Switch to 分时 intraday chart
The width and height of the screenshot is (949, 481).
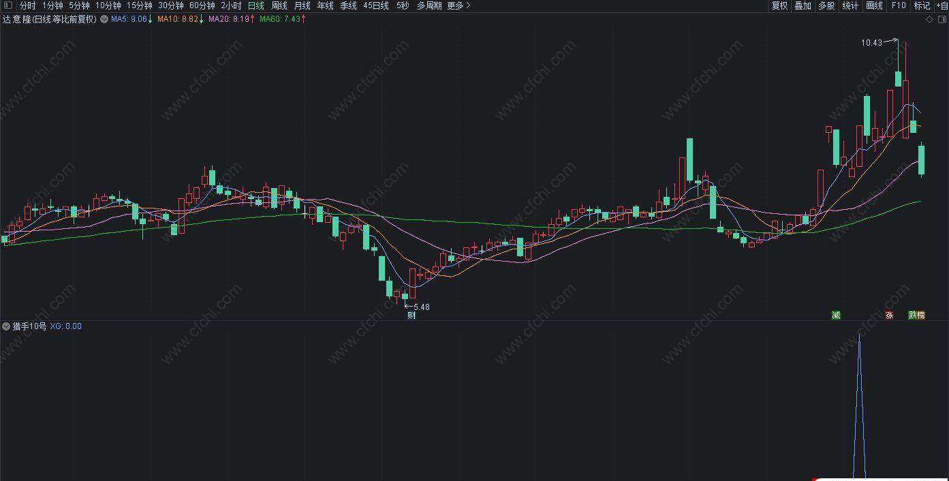27,5
